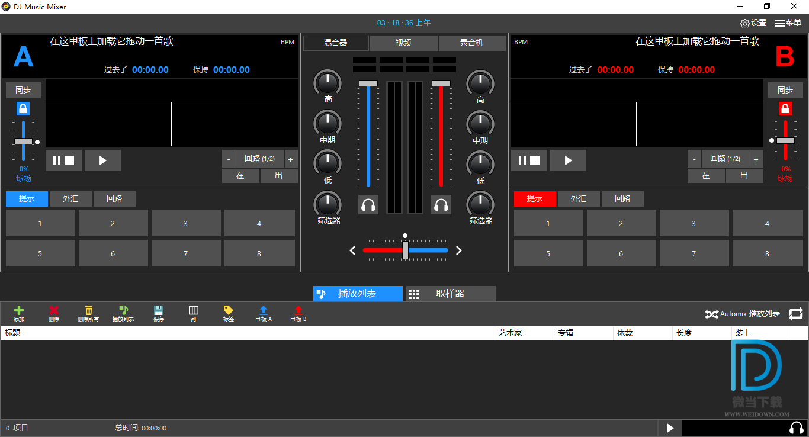The width and height of the screenshot is (809, 437).
Task: Select deck B 回路 tab
Action: click(622, 199)
